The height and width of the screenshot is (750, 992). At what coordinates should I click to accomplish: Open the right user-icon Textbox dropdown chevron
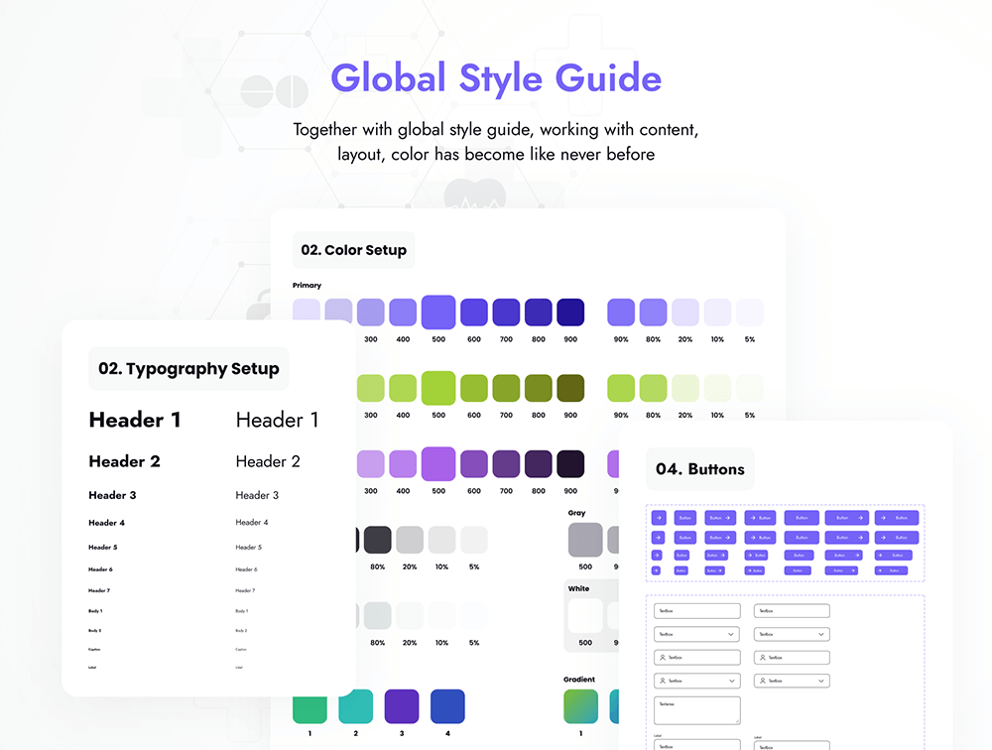pyautogui.click(x=820, y=682)
